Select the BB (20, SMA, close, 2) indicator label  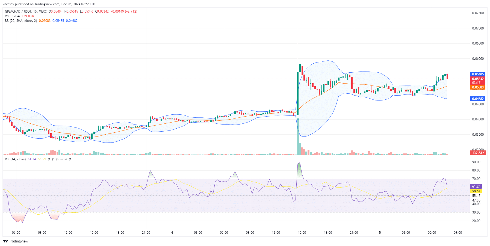pyautogui.click(x=21, y=21)
